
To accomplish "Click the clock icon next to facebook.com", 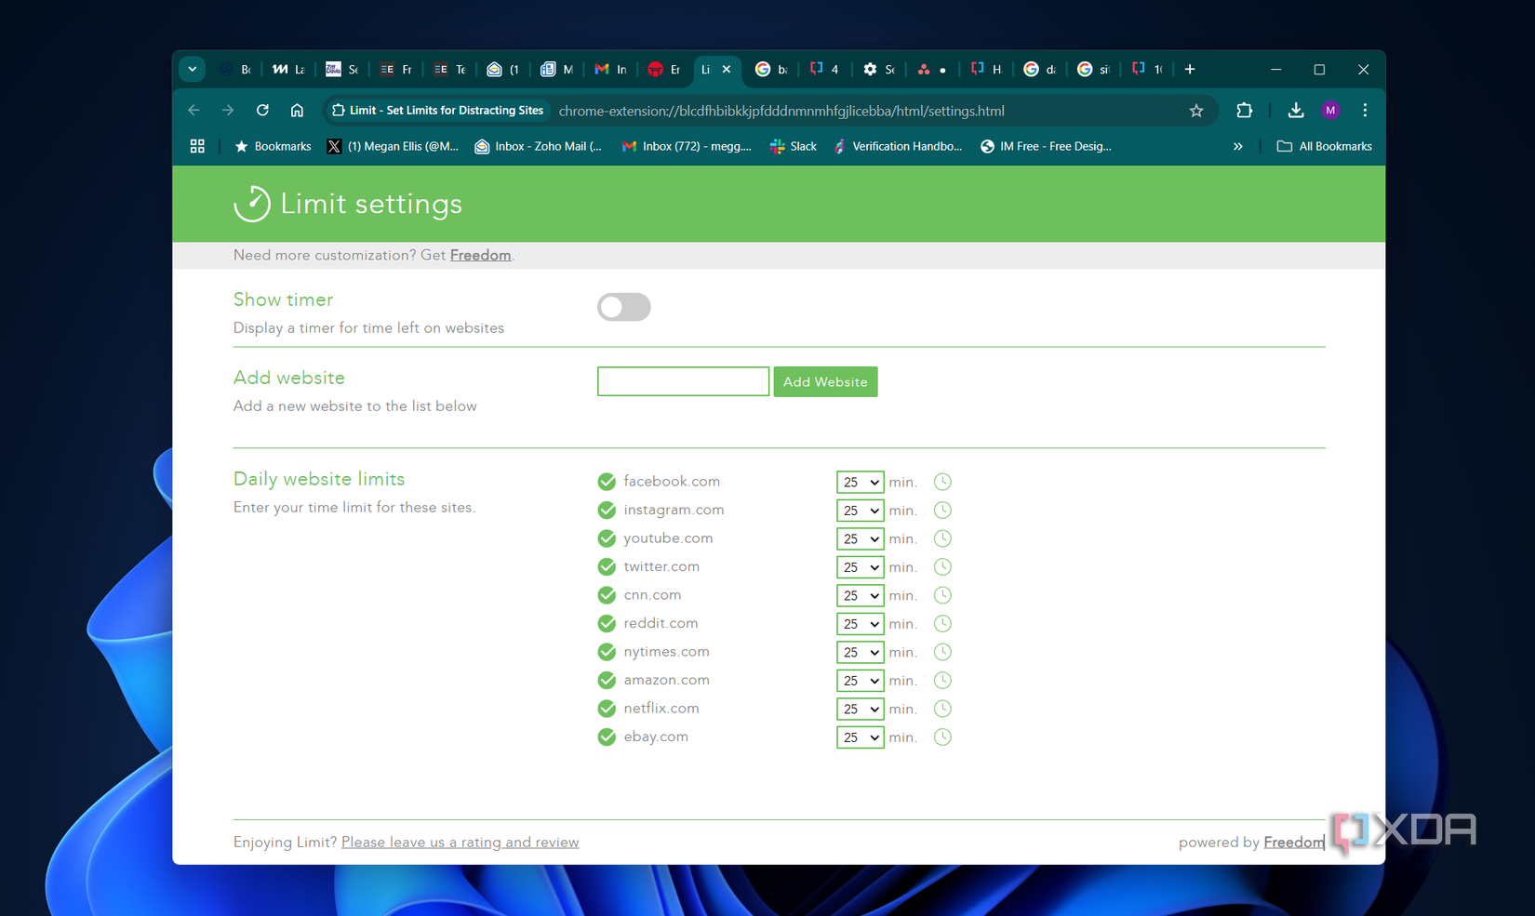I will click(942, 482).
